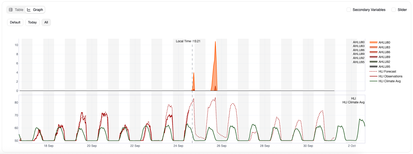The height and width of the screenshot is (154, 413).
Task: Select the Graph view tab
Action: (x=35, y=10)
